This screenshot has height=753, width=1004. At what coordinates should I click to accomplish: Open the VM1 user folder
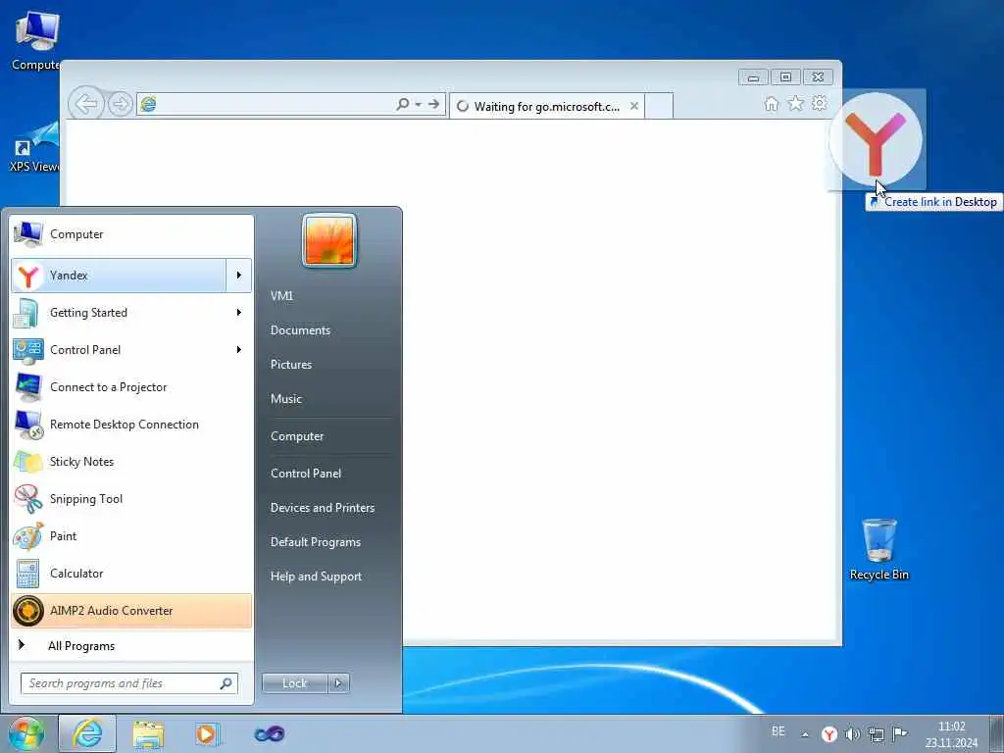click(x=281, y=296)
